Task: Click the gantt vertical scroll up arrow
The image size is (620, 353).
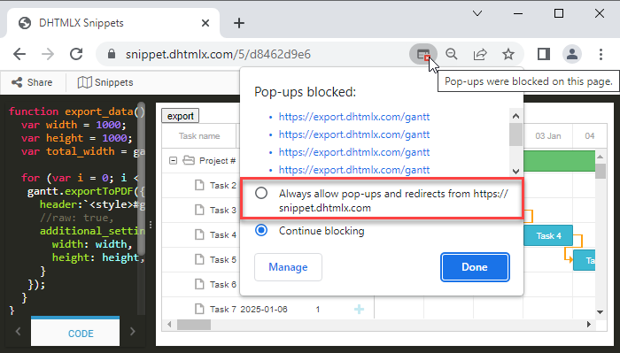Action: click(x=601, y=157)
